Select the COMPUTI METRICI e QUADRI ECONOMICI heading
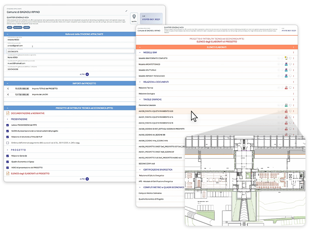The image size is (311, 231). [x=164, y=187]
